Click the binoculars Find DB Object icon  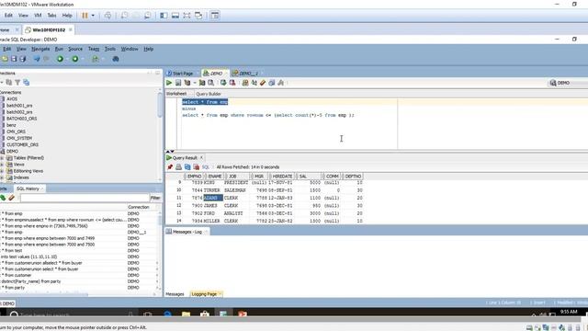point(116,59)
